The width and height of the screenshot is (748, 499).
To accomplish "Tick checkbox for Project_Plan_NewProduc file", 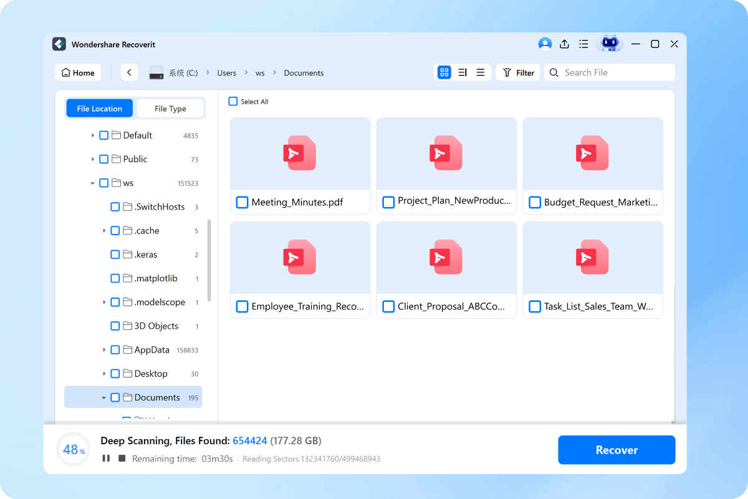I will click(x=388, y=203).
